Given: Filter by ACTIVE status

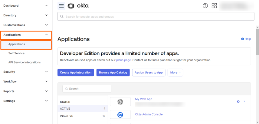Looking at the screenshot, I should pos(83,109).
